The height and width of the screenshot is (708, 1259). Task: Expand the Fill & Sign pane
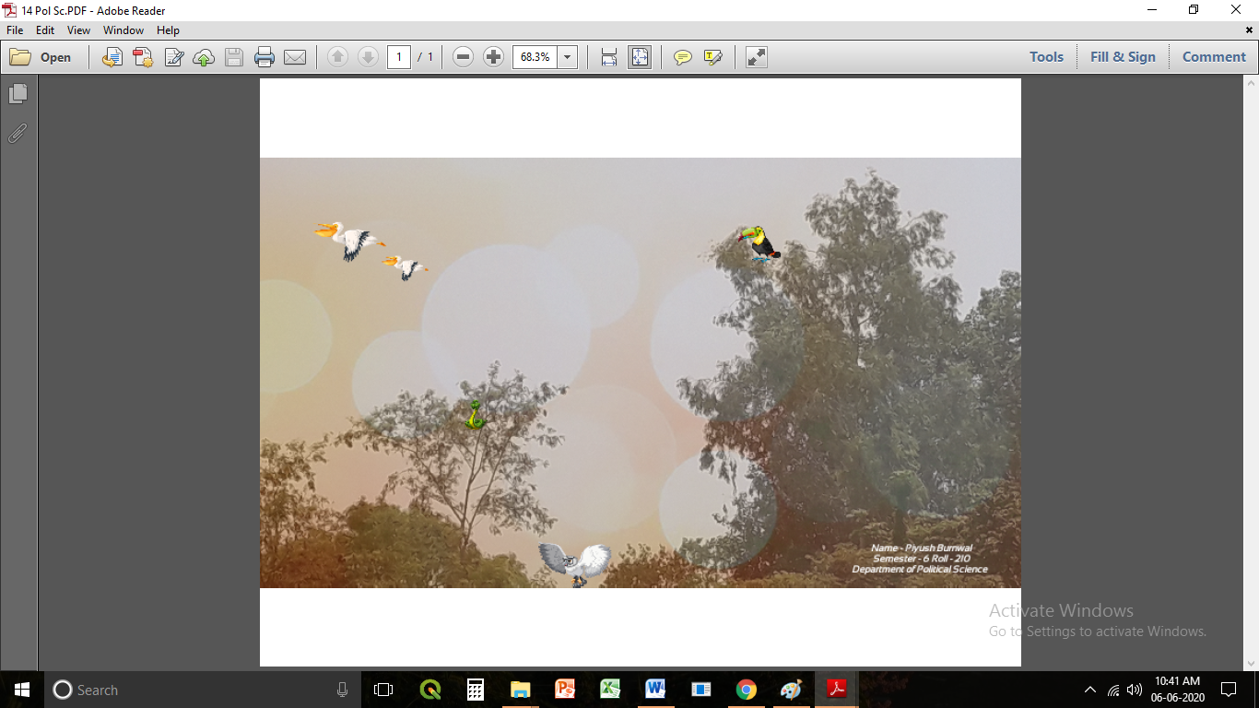tap(1122, 57)
